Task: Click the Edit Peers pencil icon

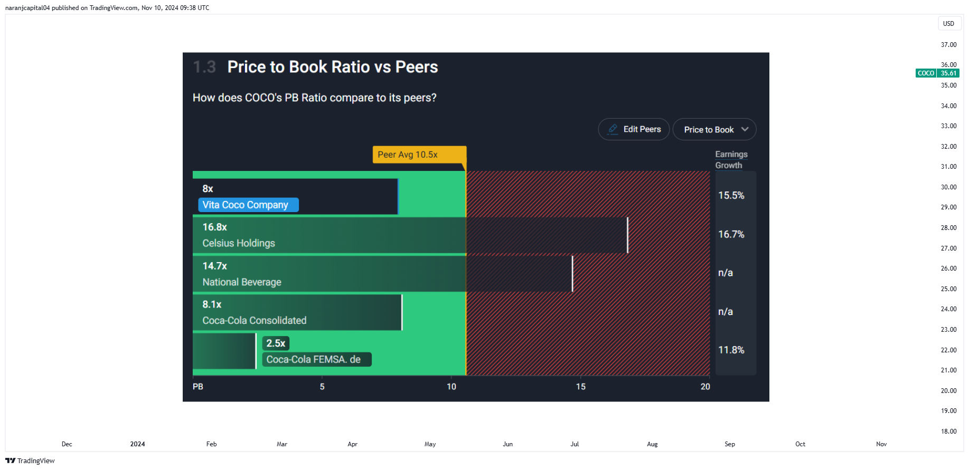Action: [613, 129]
